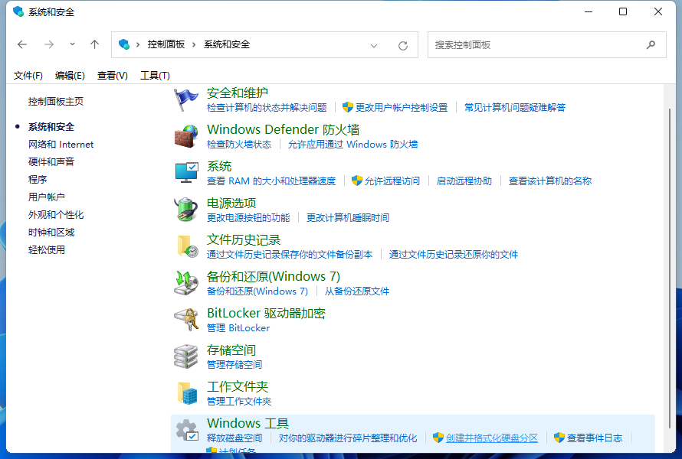
Task: Open 外观和个性化 category
Action: coord(56,214)
